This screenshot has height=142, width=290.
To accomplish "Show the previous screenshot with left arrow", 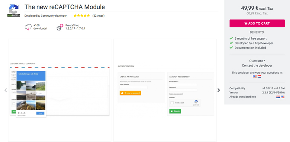I will (x=6, y=90).
